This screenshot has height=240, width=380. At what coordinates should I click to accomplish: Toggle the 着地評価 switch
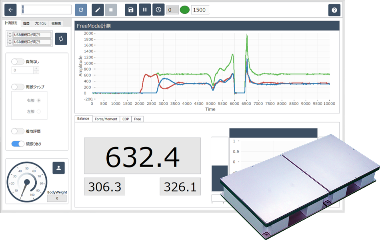pos(18,131)
